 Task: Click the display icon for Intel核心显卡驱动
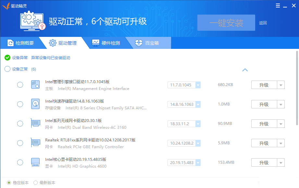[x=35, y=162]
